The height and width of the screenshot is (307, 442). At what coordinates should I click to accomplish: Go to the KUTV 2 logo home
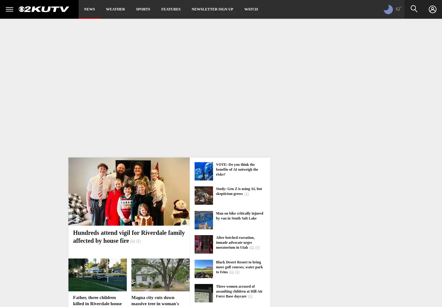[44, 9]
